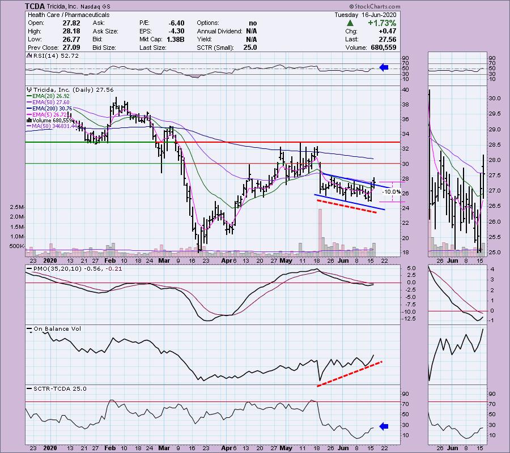This screenshot has width=510, height=453.
Task: Click the On Balance Vol panel label
Action: click(x=57, y=329)
